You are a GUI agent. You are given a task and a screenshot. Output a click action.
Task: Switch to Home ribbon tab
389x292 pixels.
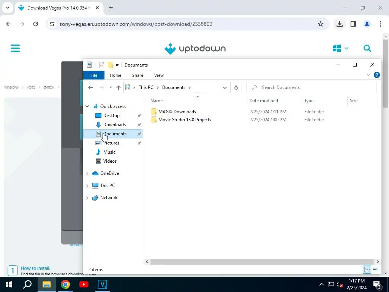(x=115, y=75)
